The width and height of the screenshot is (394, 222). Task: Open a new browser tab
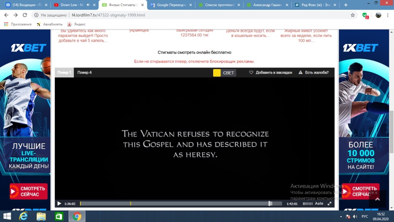[x=346, y=5]
